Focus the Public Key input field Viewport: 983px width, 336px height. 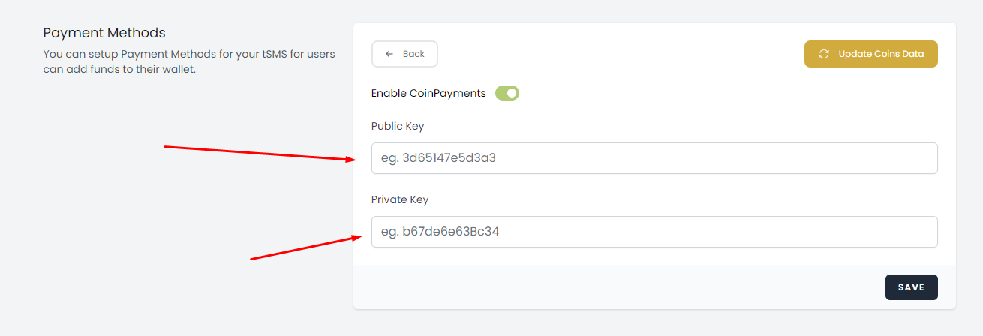tap(654, 158)
